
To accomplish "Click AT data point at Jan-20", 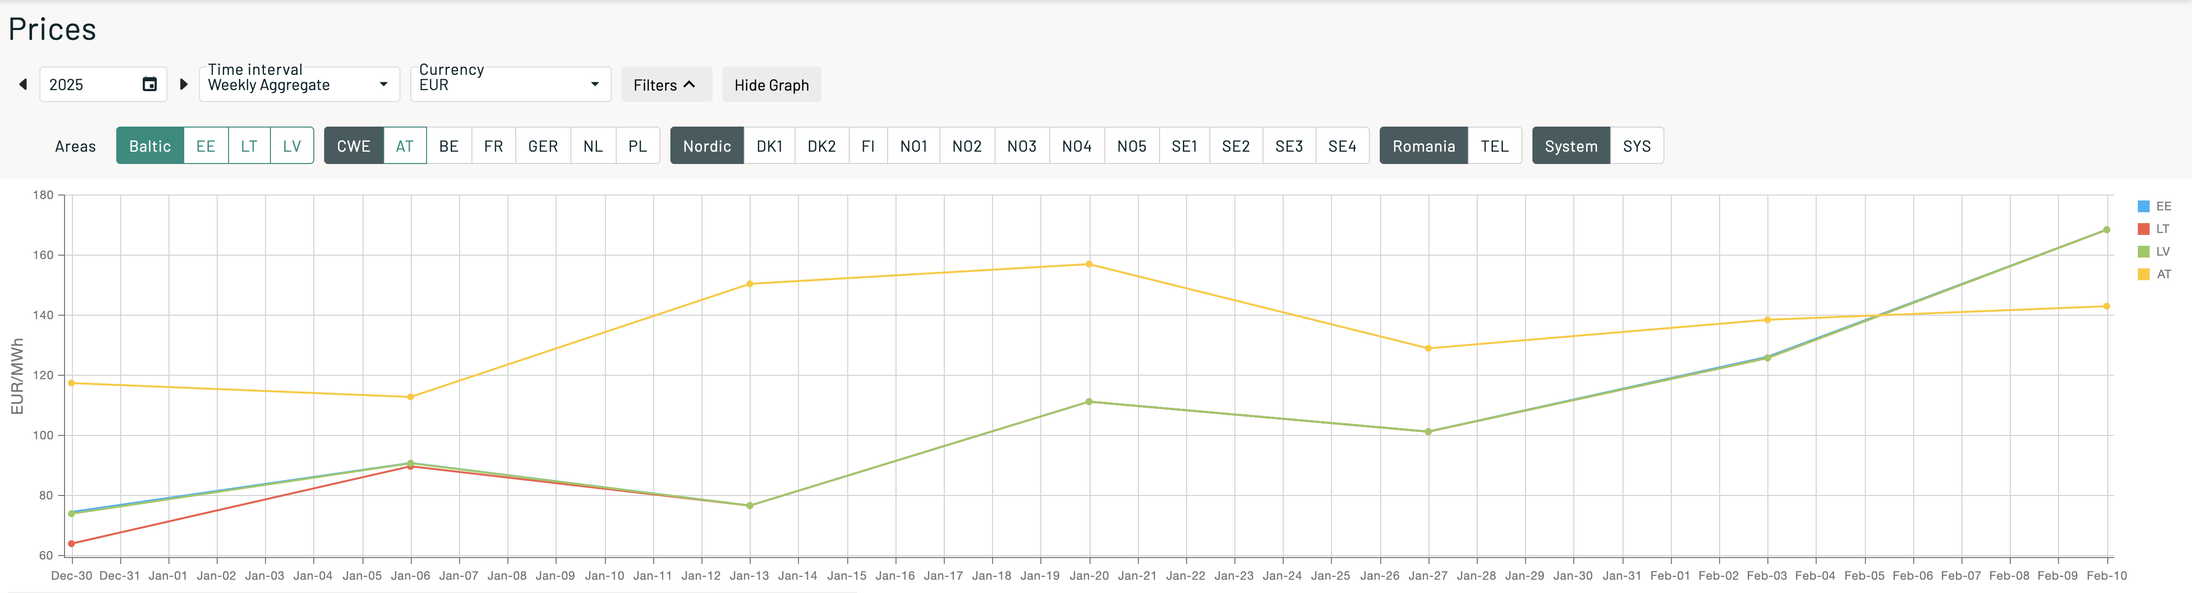I will (1088, 264).
